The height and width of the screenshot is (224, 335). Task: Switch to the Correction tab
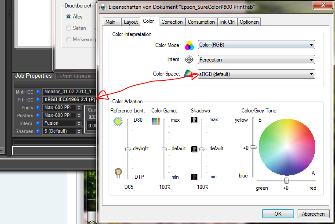[171, 22]
